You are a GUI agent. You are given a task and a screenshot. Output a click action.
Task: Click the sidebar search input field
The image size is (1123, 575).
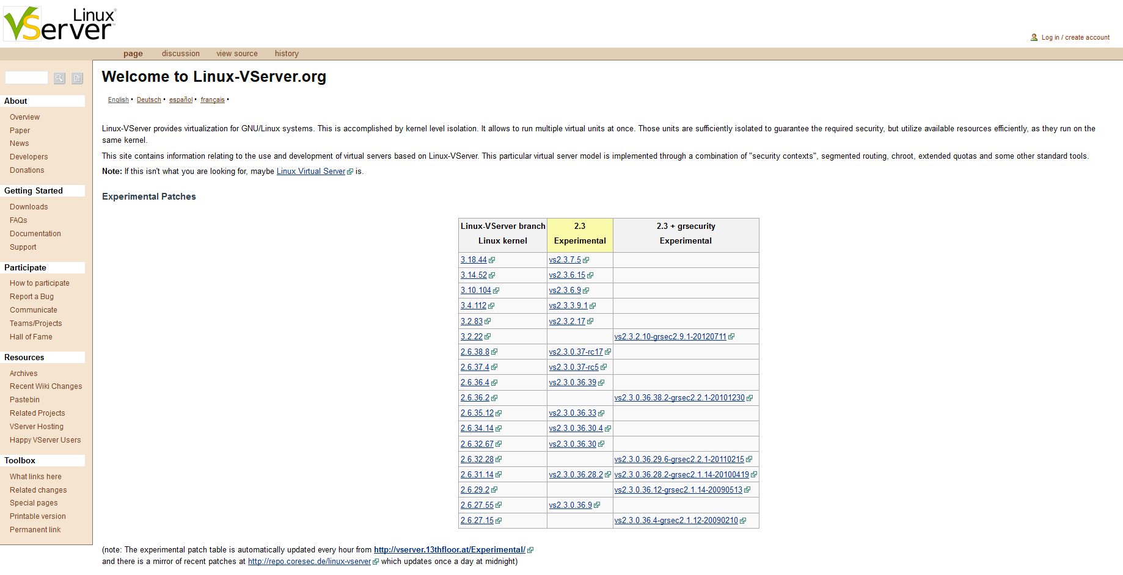coord(26,78)
